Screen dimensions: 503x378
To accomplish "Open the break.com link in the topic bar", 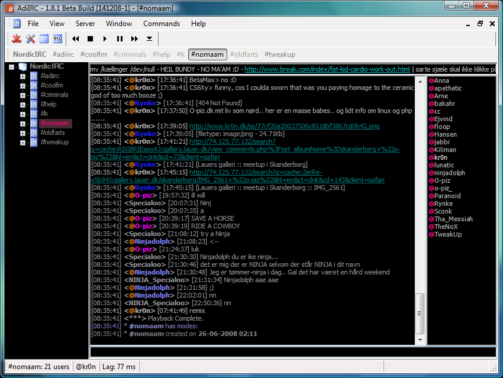I will coord(327,70).
